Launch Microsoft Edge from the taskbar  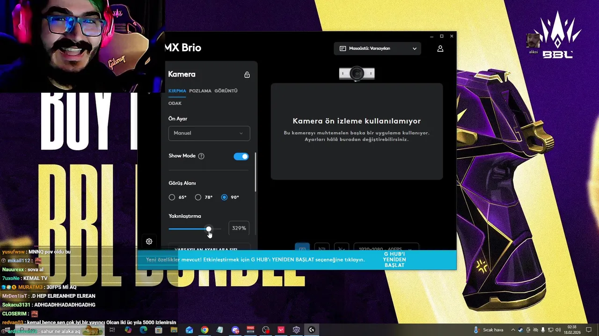point(143,329)
